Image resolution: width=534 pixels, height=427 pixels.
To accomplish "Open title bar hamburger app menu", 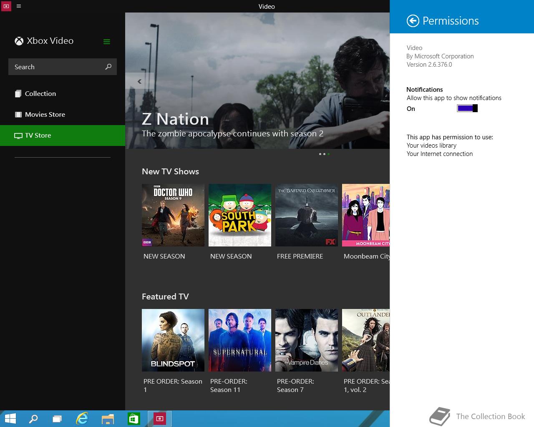I will pyautogui.click(x=19, y=6).
